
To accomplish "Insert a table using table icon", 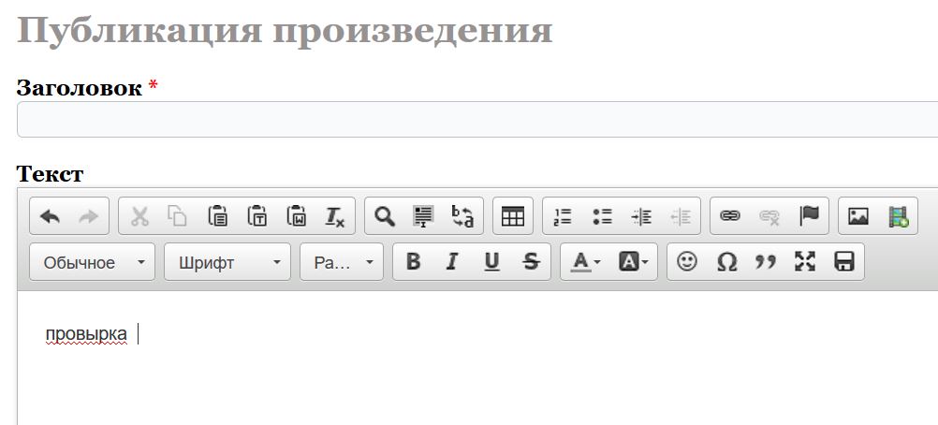I will point(512,216).
